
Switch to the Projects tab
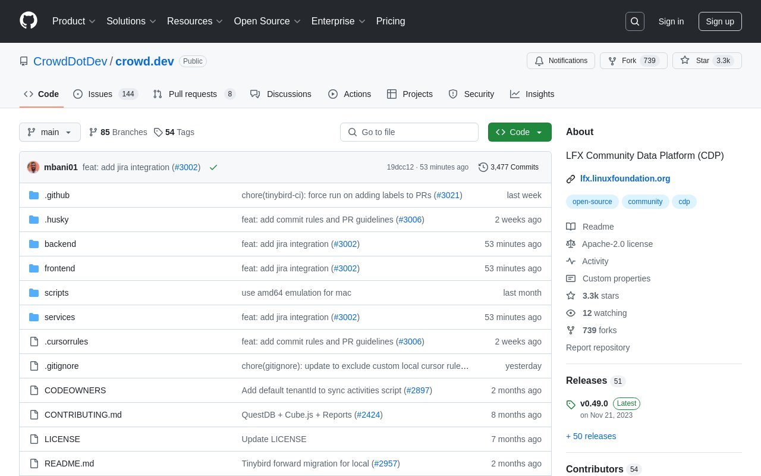[x=410, y=94]
